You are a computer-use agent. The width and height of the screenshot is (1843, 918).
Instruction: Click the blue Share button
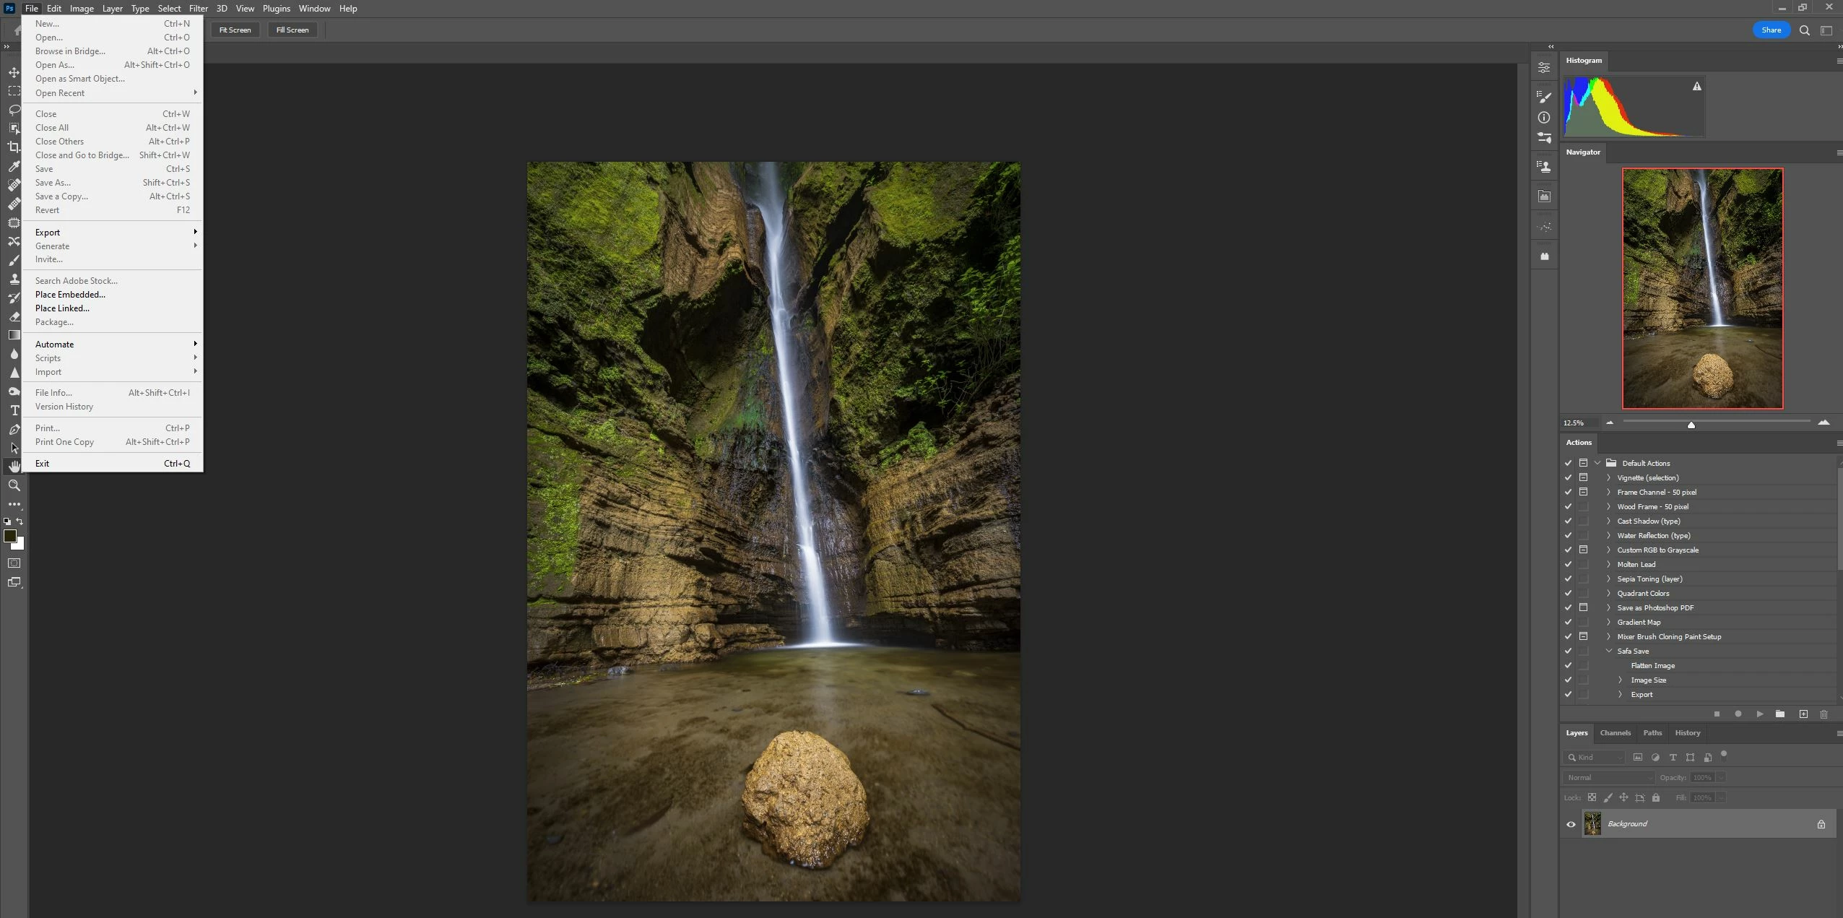1771,30
